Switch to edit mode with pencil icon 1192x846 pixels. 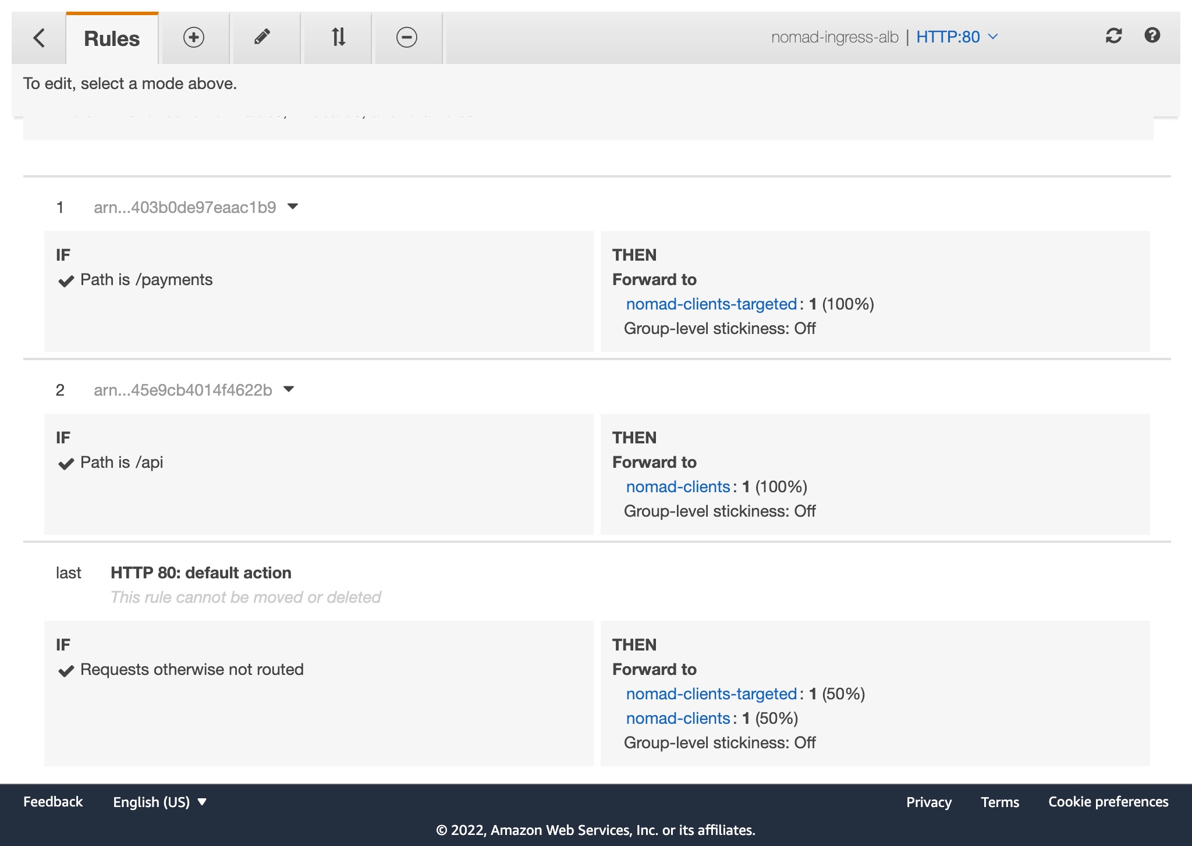click(262, 37)
